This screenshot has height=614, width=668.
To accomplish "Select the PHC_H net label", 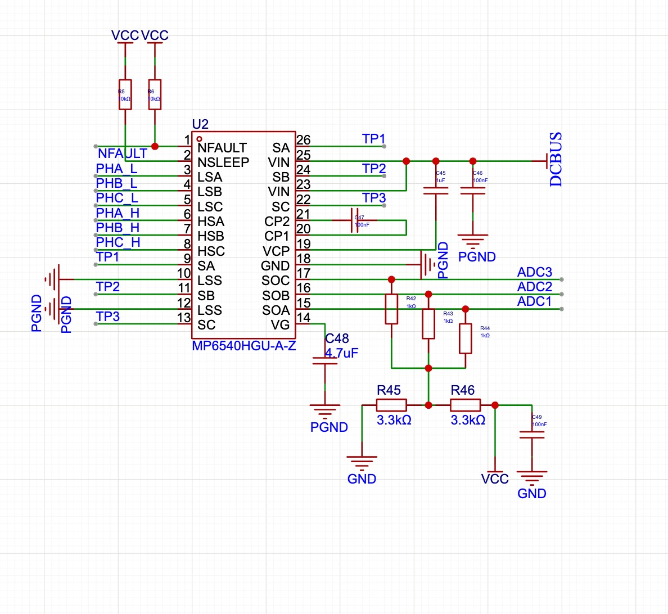I will click(x=118, y=242).
